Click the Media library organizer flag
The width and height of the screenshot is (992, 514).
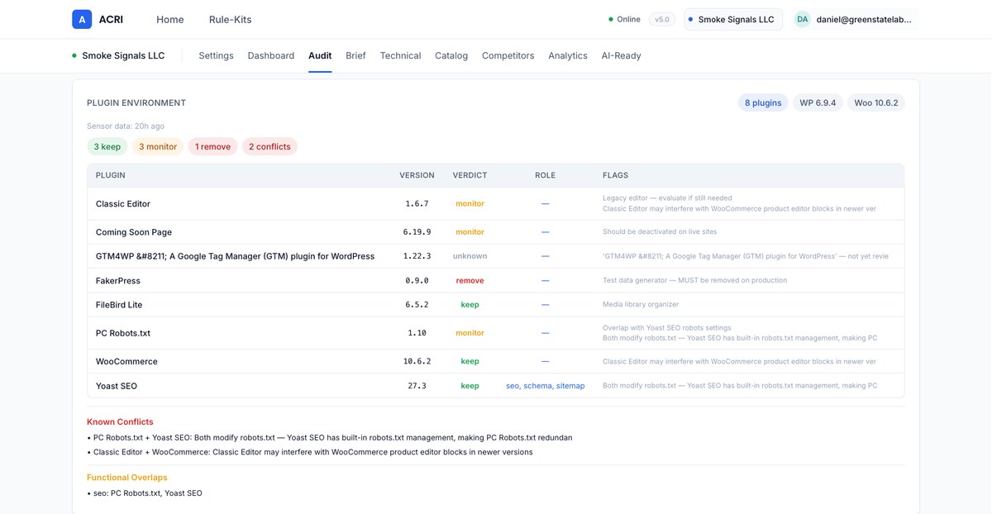[641, 305]
